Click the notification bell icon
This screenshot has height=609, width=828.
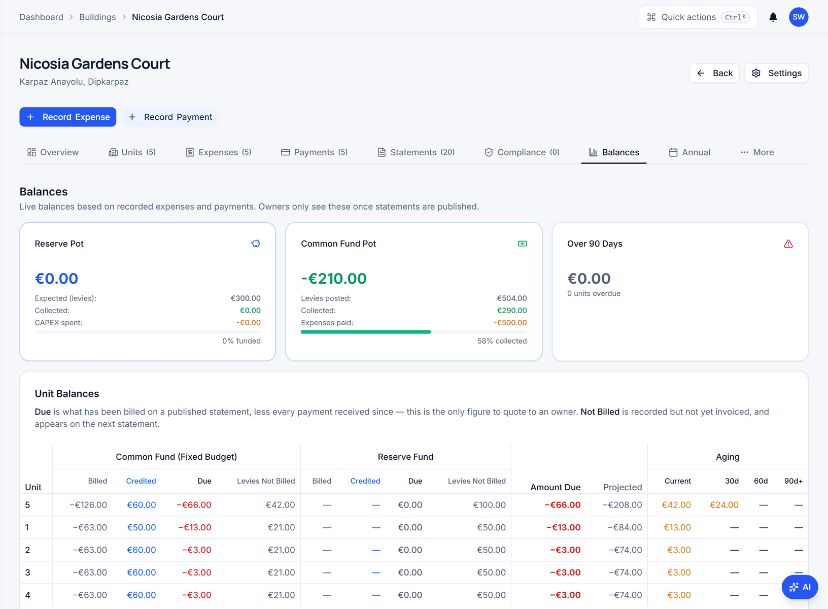(x=773, y=17)
